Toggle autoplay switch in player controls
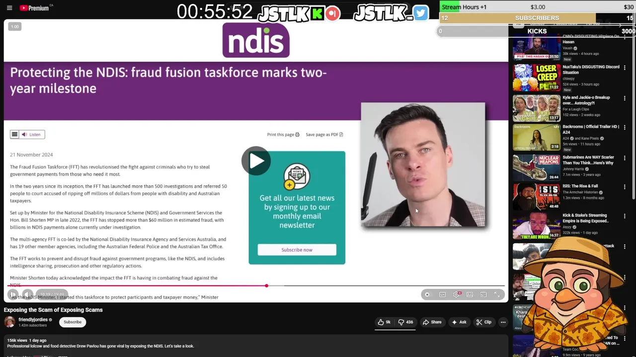This screenshot has height=357, width=636. tap(427, 295)
